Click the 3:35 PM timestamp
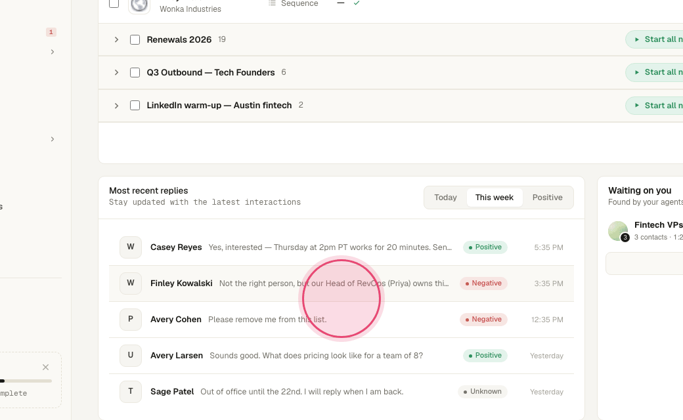This screenshot has height=420, width=683. pyautogui.click(x=548, y=283)
